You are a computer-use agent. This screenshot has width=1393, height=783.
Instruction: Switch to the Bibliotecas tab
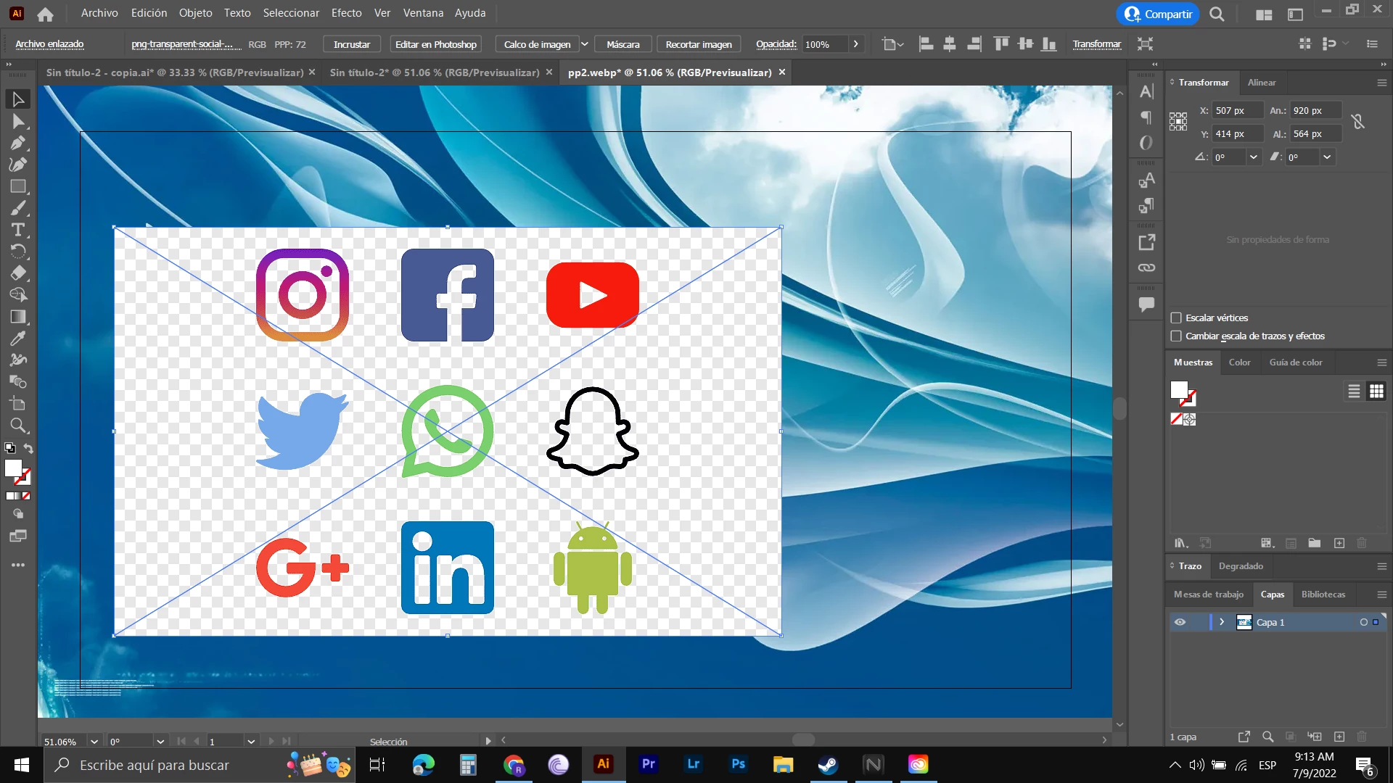1323,594
